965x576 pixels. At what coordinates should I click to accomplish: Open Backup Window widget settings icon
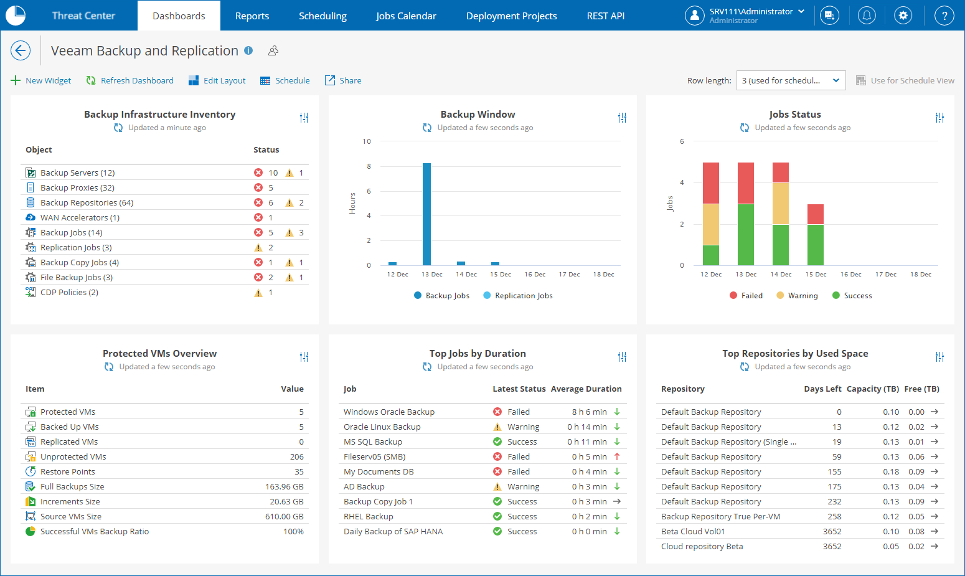click(x=622, y=118)
